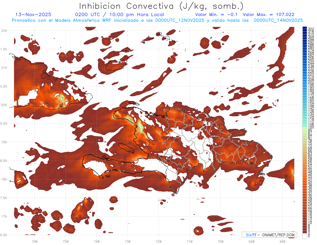This screenshot has width=317, height=245.
Task: Click the '9.5N' latitude label
Action: pyautogui.click(x=4, y=123)
